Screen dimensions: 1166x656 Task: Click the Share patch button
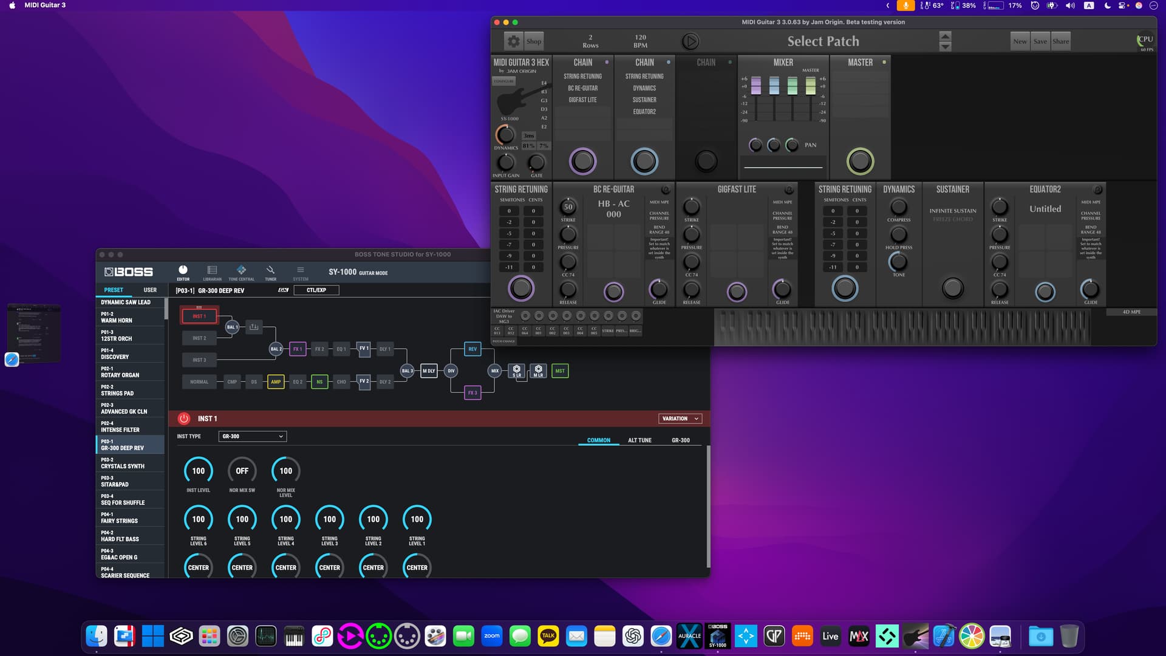coord(1061,41)
